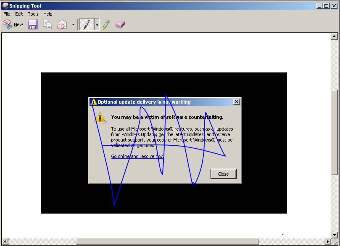Click the horizontal scrollbar right arrow
The height and width of the screenshot is (246, 340).
tap(328, 241)
